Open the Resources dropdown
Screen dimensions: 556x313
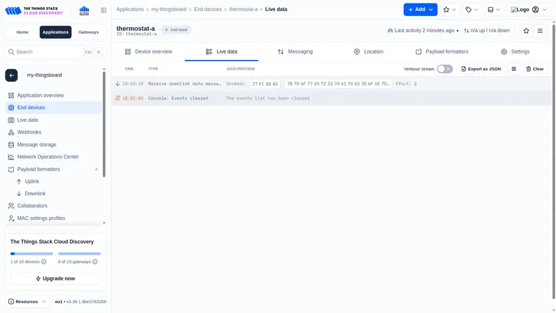click(x=27, y=302)
